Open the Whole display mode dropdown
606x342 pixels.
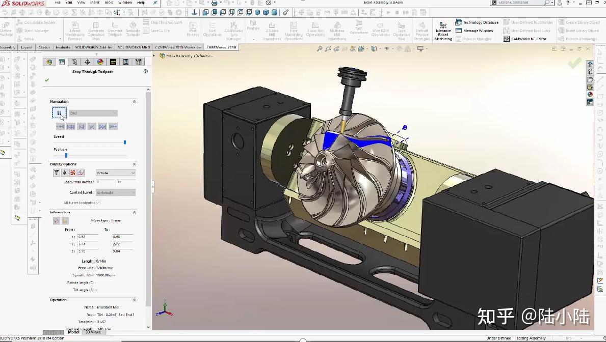(116, 173)
